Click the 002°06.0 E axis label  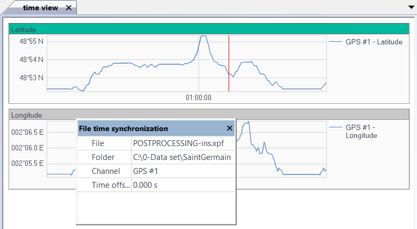click(x=27, y=148)
